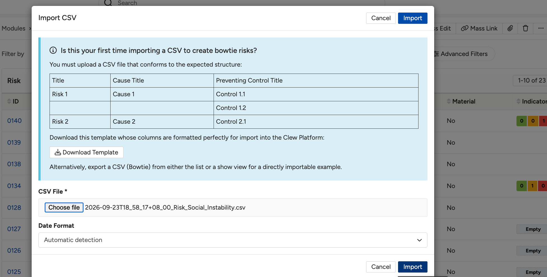Click the Material value No in row 0139

tap(451, 142)
